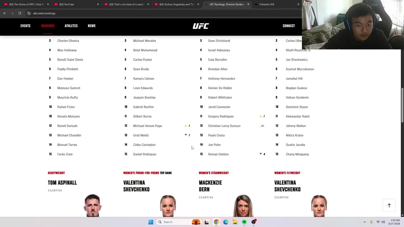Click the back-to-top arrow button
This screenshot has height=227, width=404.
click(389, 205)
